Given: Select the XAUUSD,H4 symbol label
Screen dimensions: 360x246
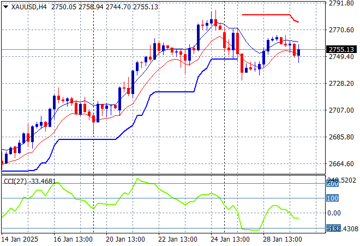Looking at the screenshot, I should [29, 7].
